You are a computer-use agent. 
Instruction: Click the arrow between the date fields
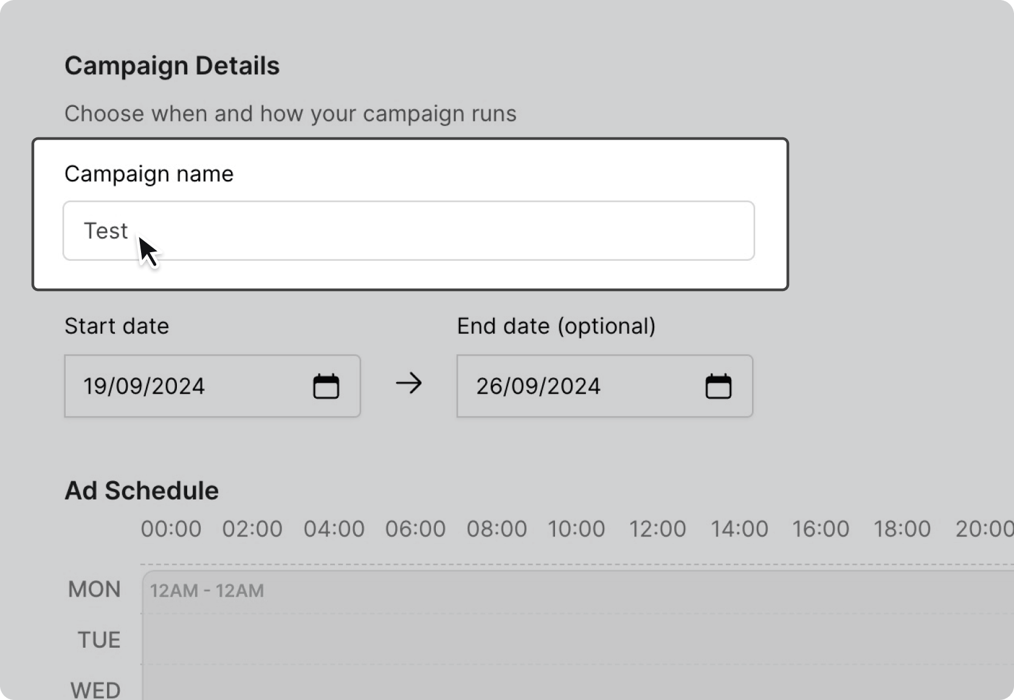coord(409,383)
